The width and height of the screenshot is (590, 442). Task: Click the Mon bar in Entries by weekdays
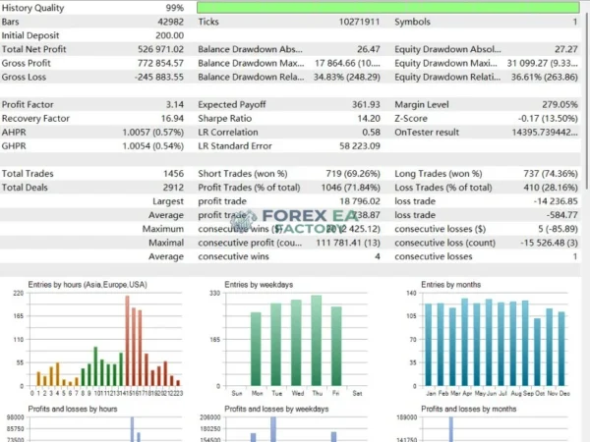pyautogui.click(x=256, y=349)
